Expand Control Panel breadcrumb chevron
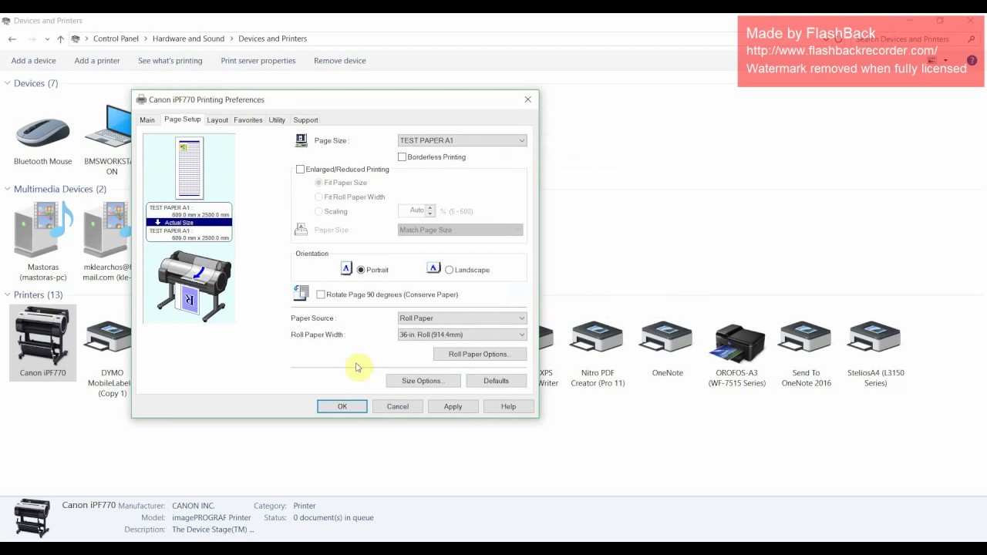The width and height of the screenshot is (987, 555). (146, 39)
